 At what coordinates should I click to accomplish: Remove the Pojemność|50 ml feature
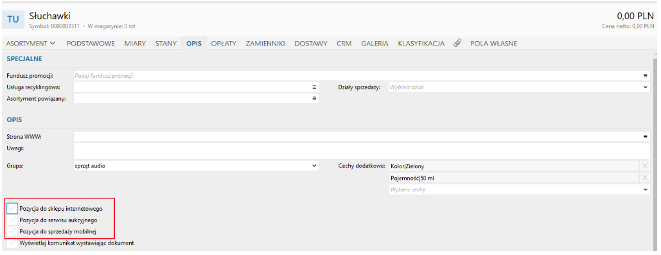[x=645, y=178]
